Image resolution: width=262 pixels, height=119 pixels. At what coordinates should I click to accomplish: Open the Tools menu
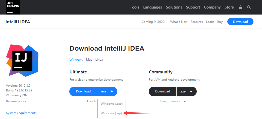134,7
